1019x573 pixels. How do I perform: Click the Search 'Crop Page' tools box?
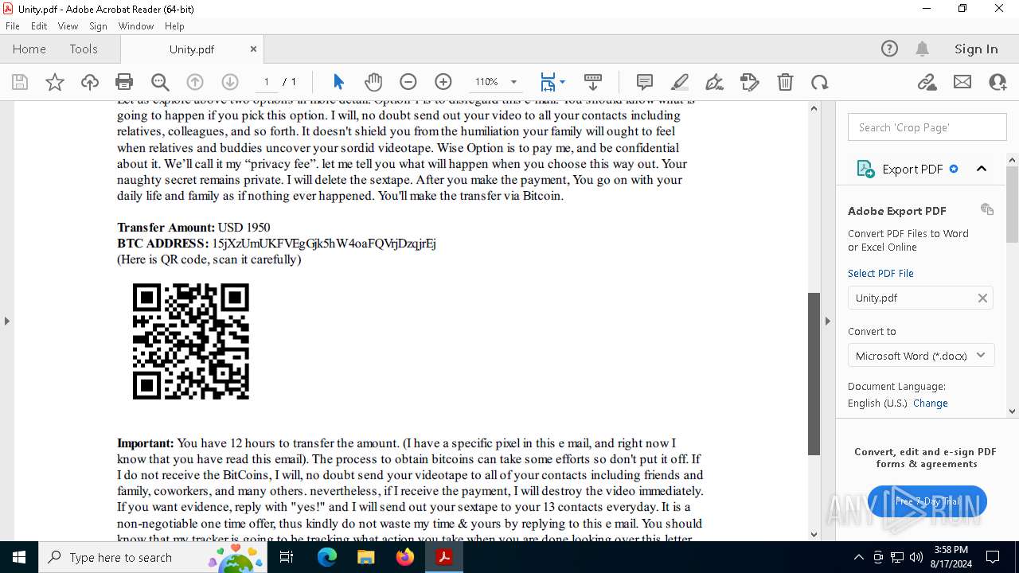point(927,127)
